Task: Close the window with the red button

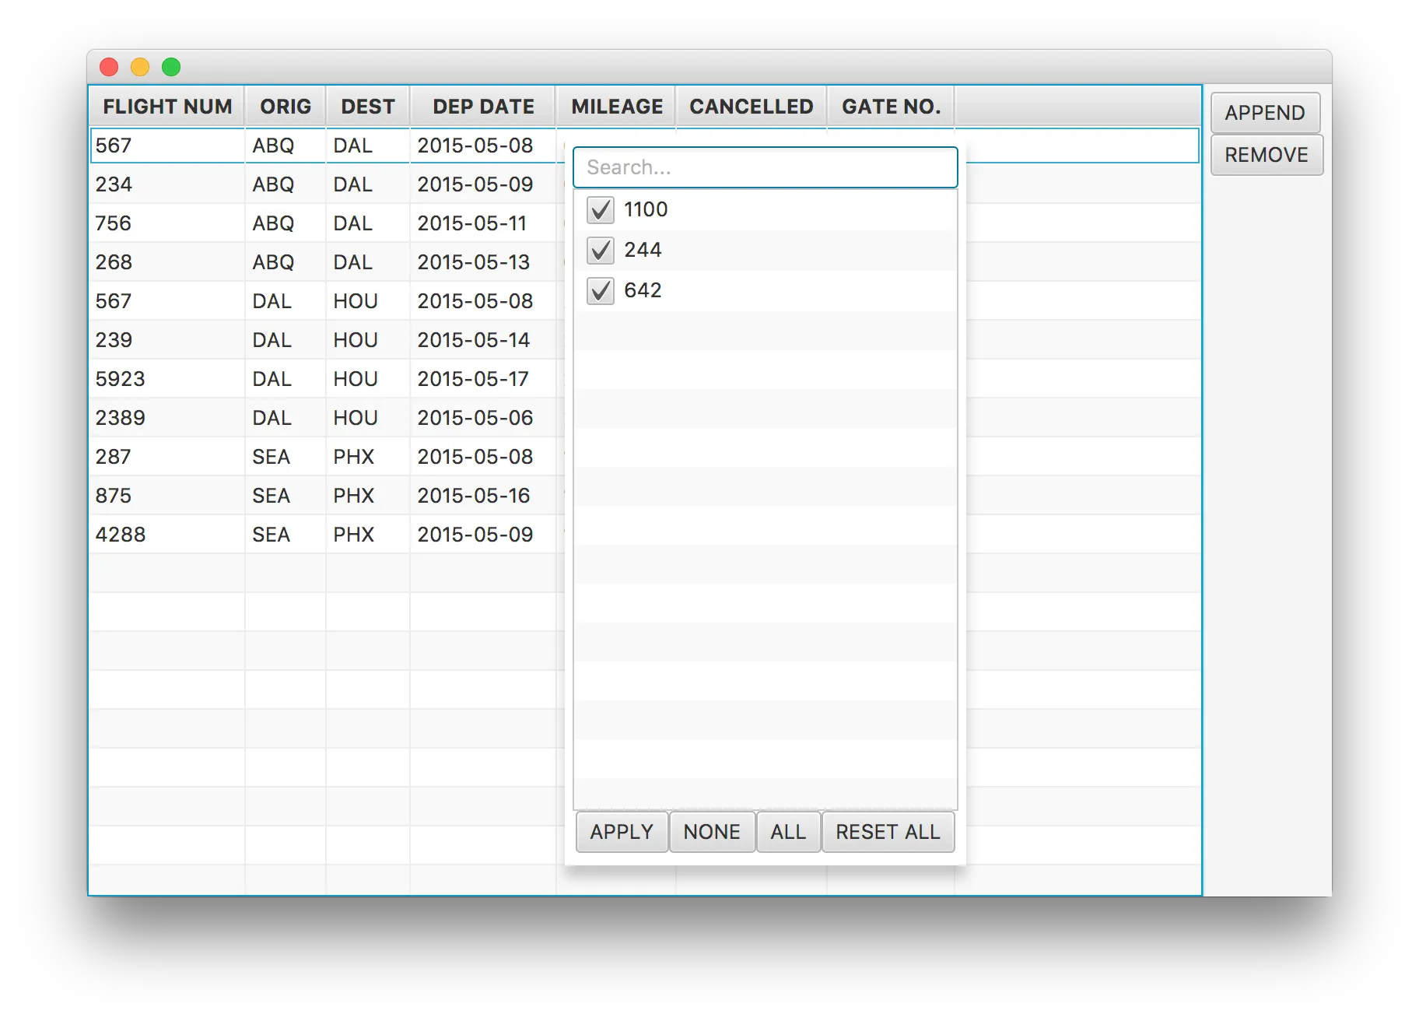Action: click(x=109, y=67)
